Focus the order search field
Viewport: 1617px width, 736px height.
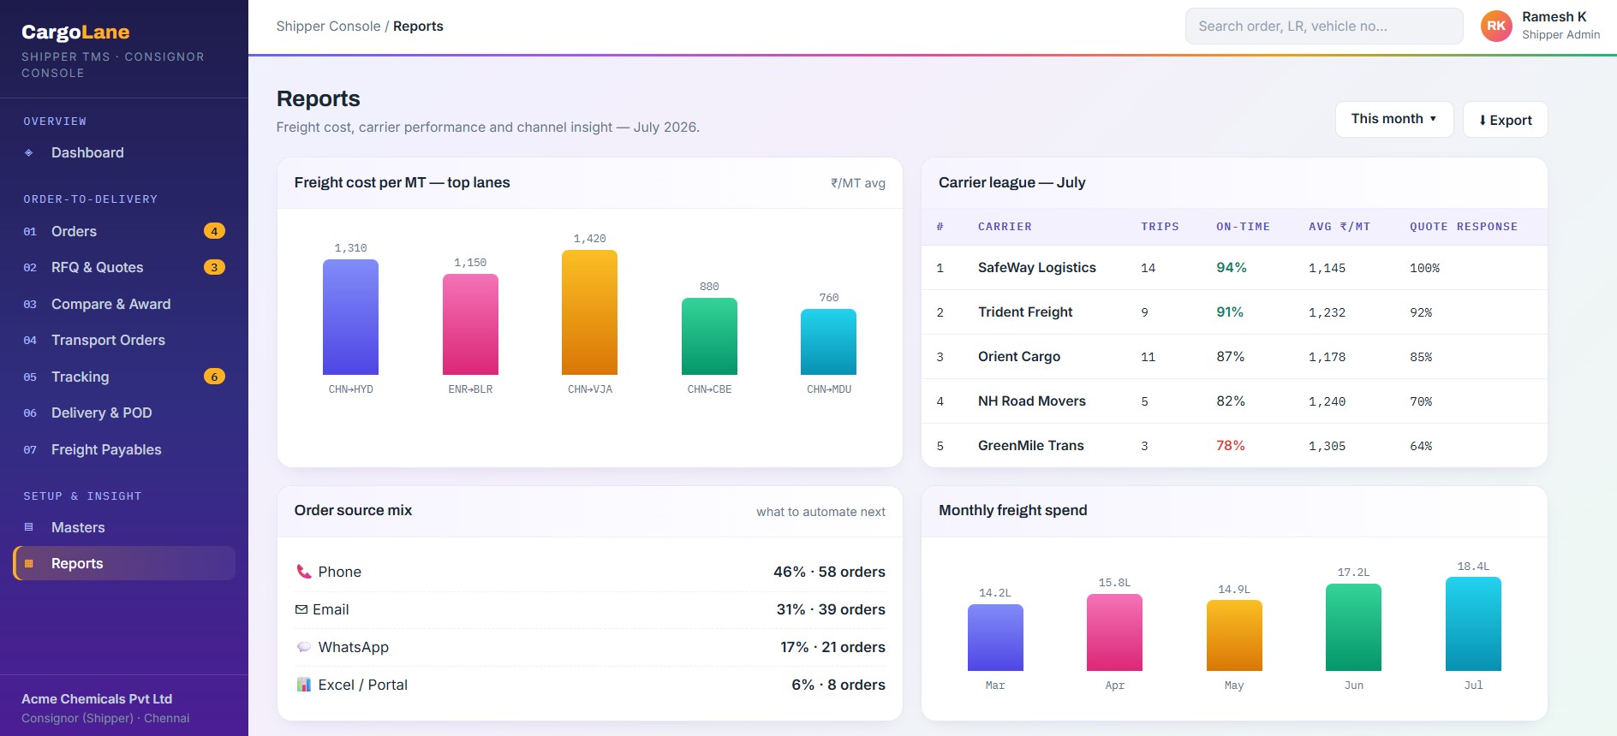1324,27
